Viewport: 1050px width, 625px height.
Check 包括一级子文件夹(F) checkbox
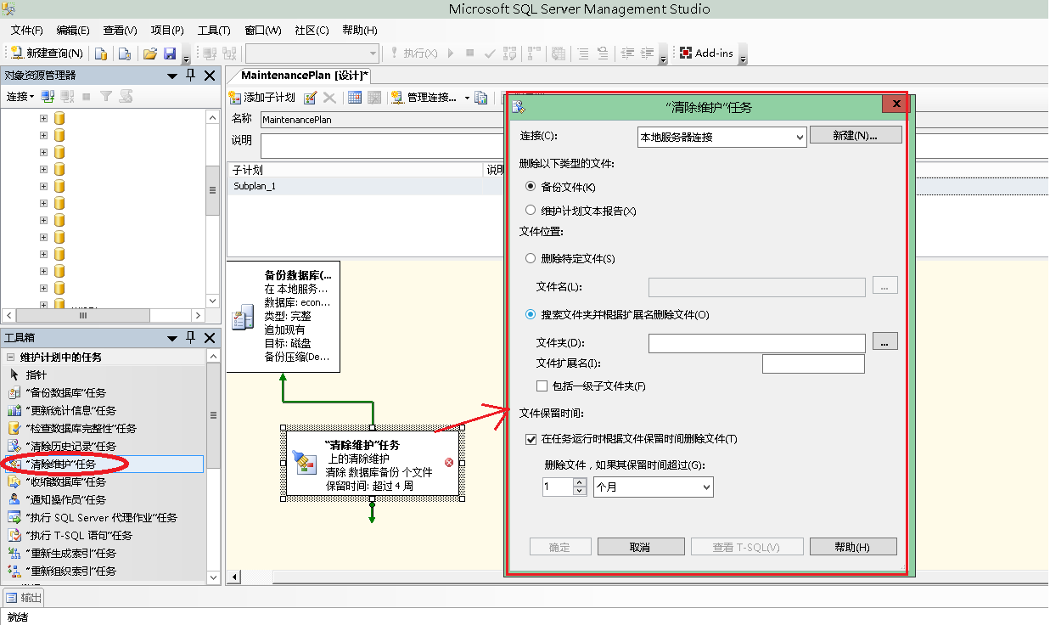pos(542,386)
